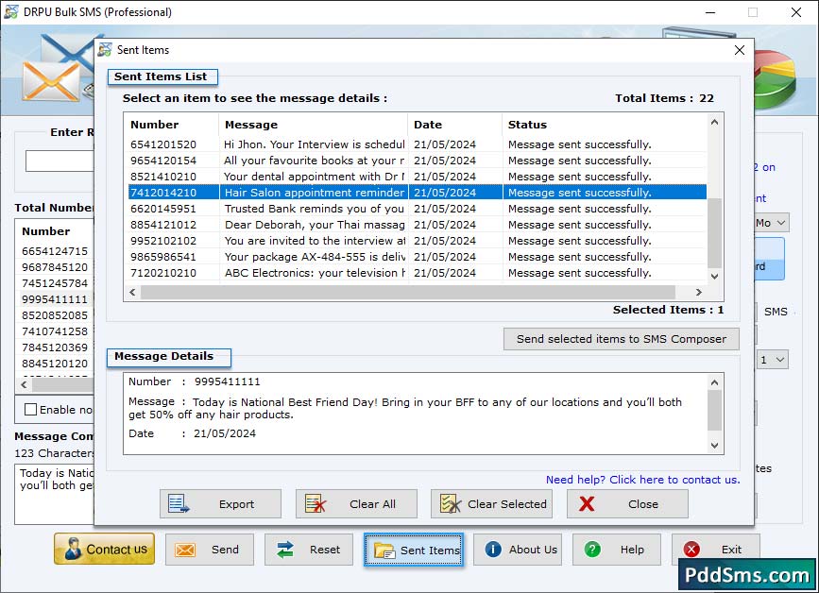The height and width of the screenshot is (593, 819).
Task: Click the Send envelope icon
Action: 185,550
